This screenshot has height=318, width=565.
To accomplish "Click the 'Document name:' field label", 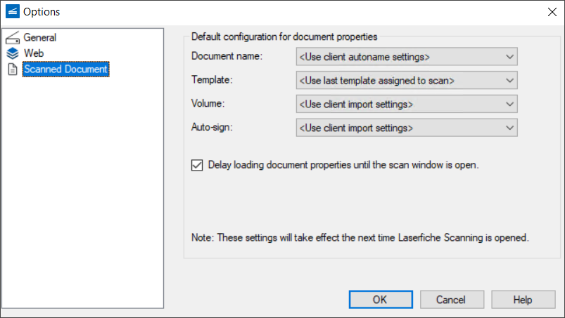I will click(x=227, y=56).
